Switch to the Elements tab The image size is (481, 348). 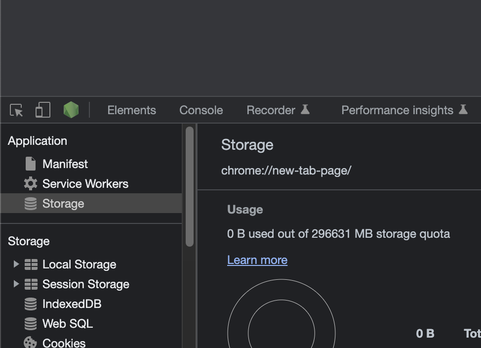pos(131,110)
